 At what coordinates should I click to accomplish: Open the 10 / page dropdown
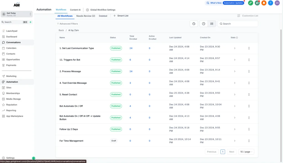click(246, 152)
